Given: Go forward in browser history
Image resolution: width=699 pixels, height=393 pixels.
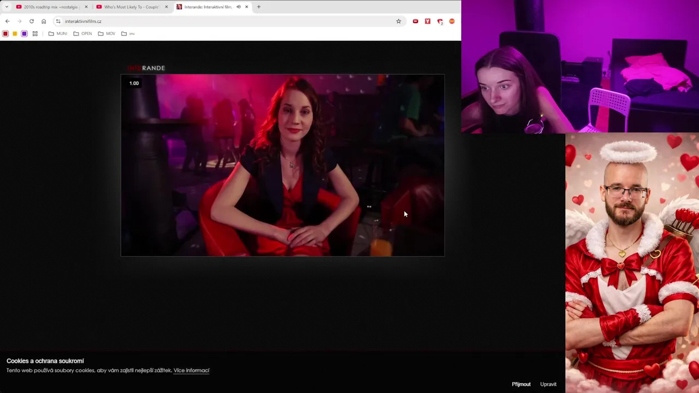Looking at the screenshot, I should (x=19, y=21).
